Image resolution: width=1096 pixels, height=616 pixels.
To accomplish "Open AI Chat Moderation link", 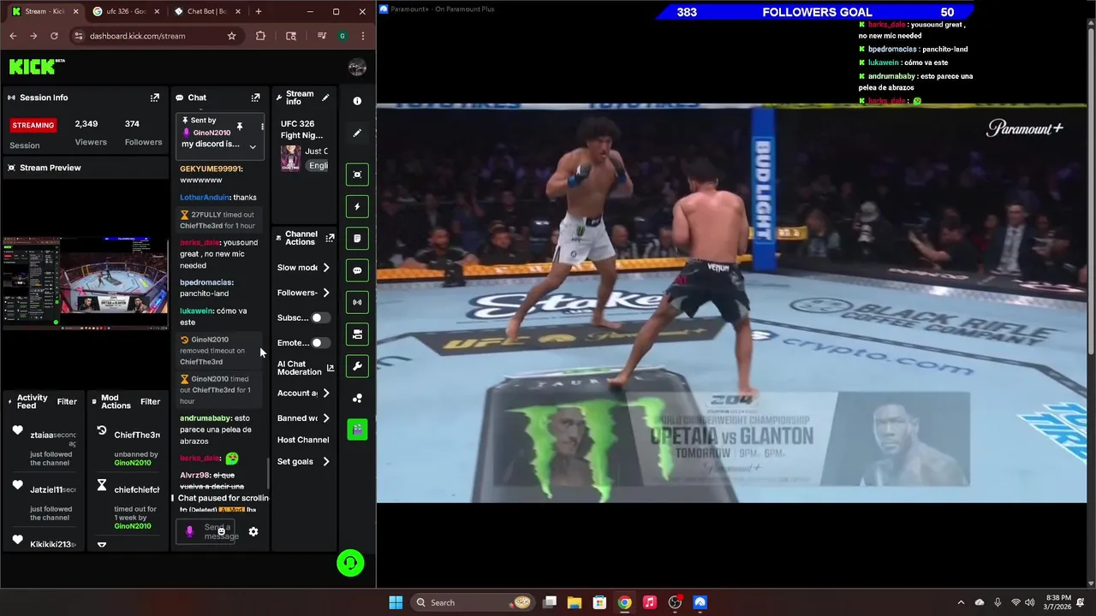I will 305,368.
